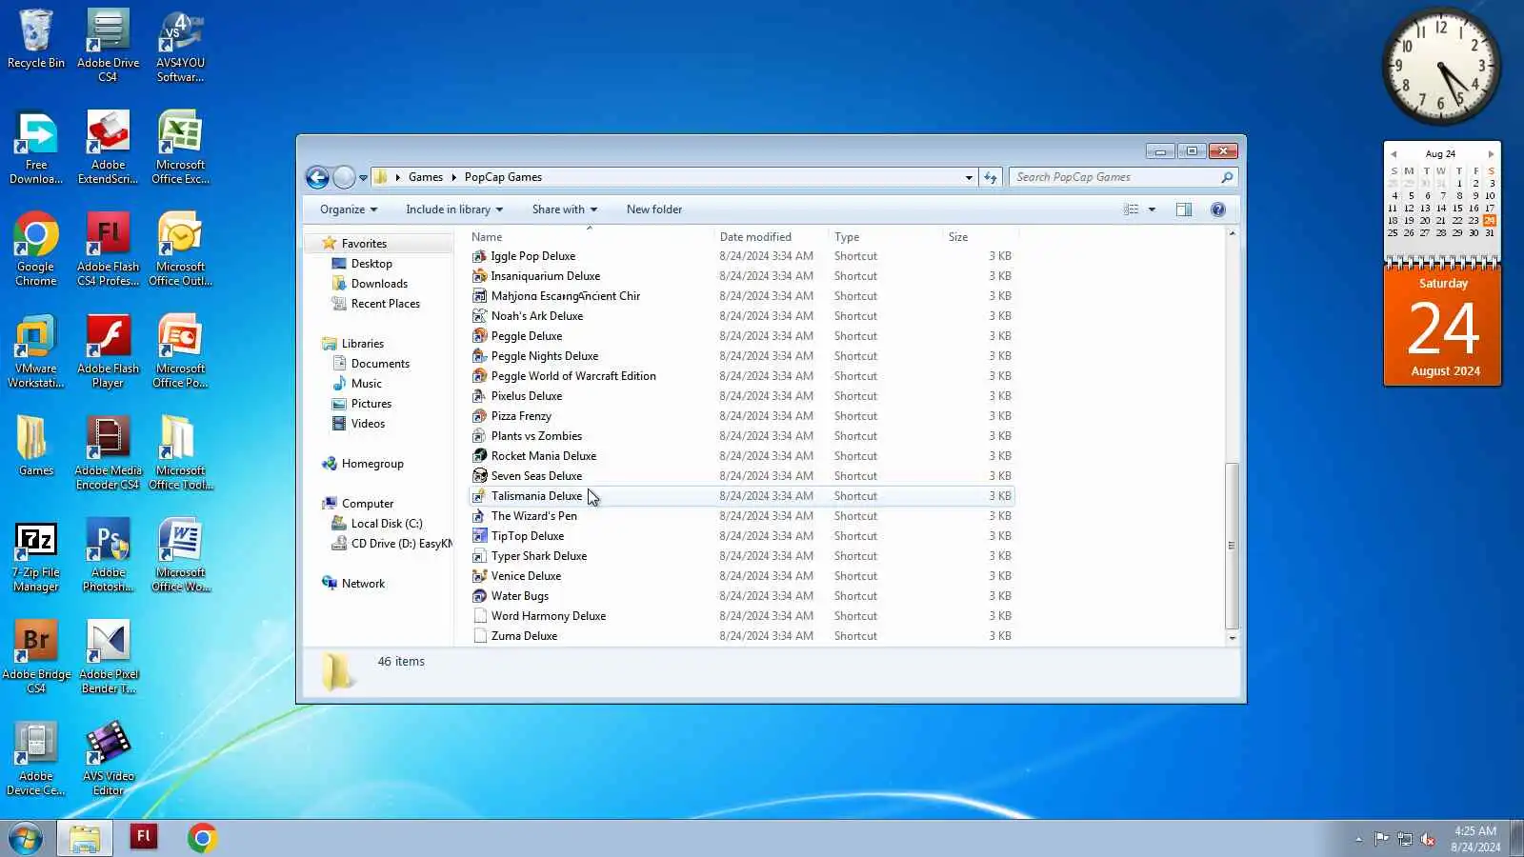The width and height of the screenshot is (1524, 857).
Task: Select AVS Video Editor desktop icon
Action: click(108, 759)
